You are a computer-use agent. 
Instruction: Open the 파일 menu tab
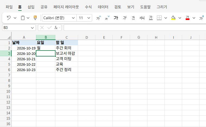[9, 7]
